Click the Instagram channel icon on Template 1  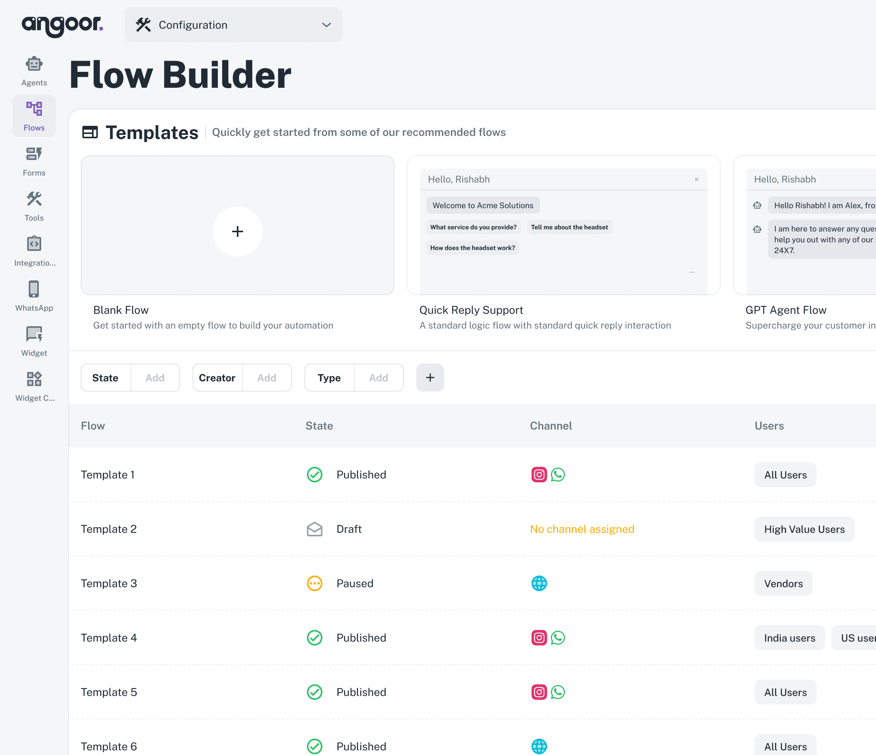[x=539, y=475]
